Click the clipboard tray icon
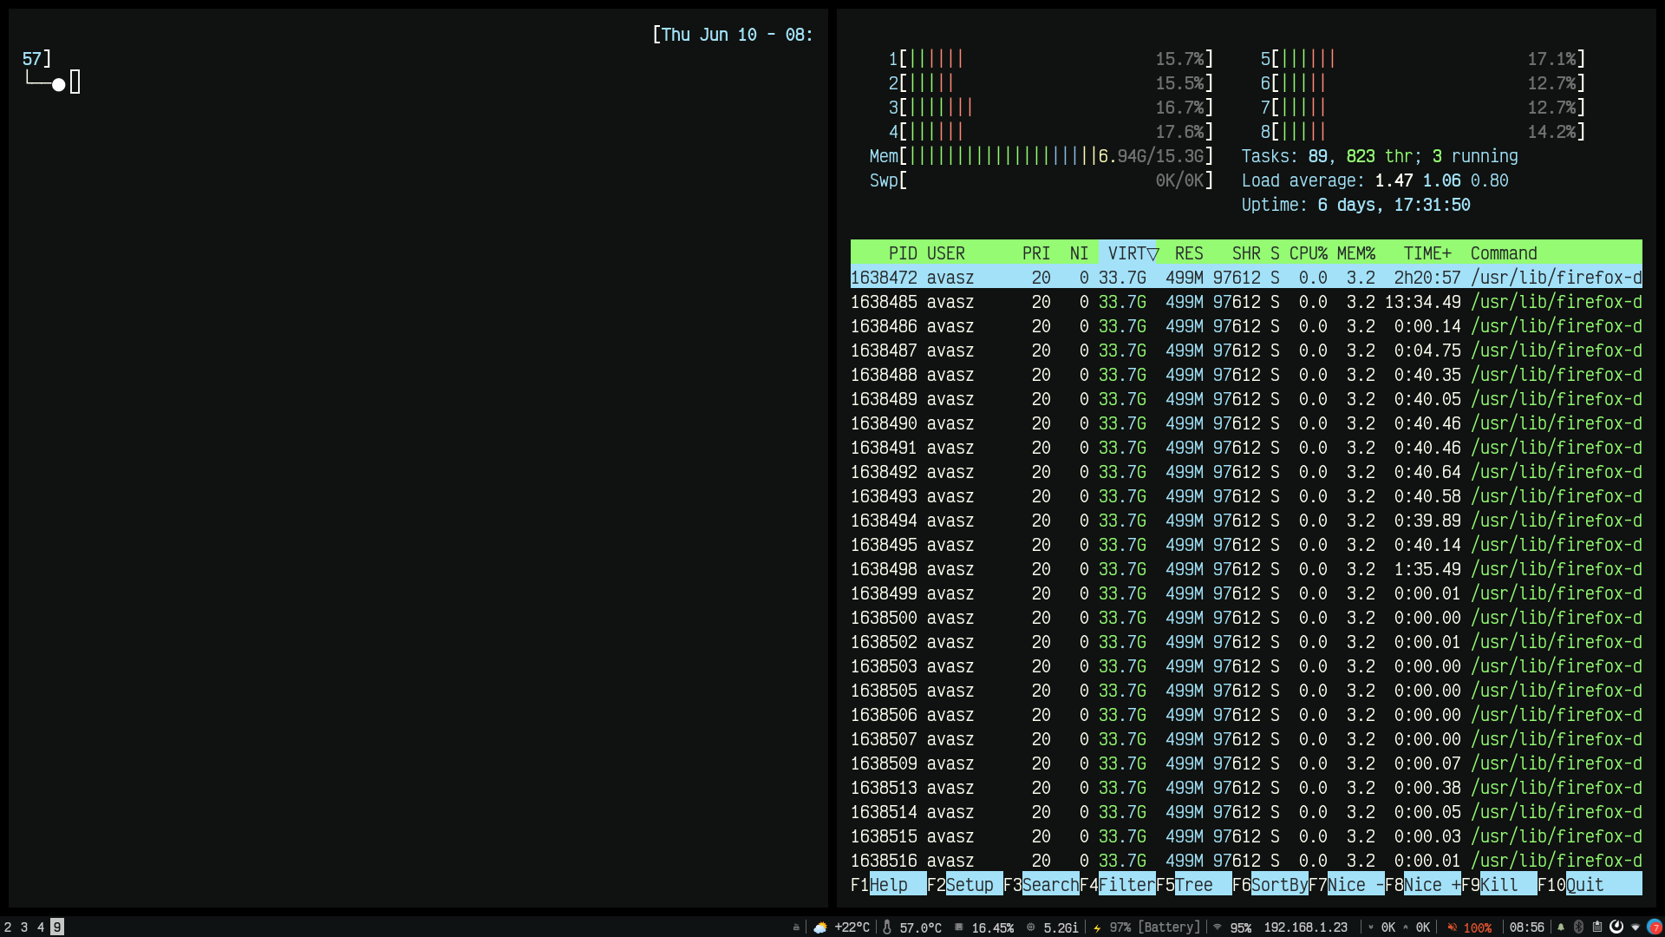 click(1597, 927)
